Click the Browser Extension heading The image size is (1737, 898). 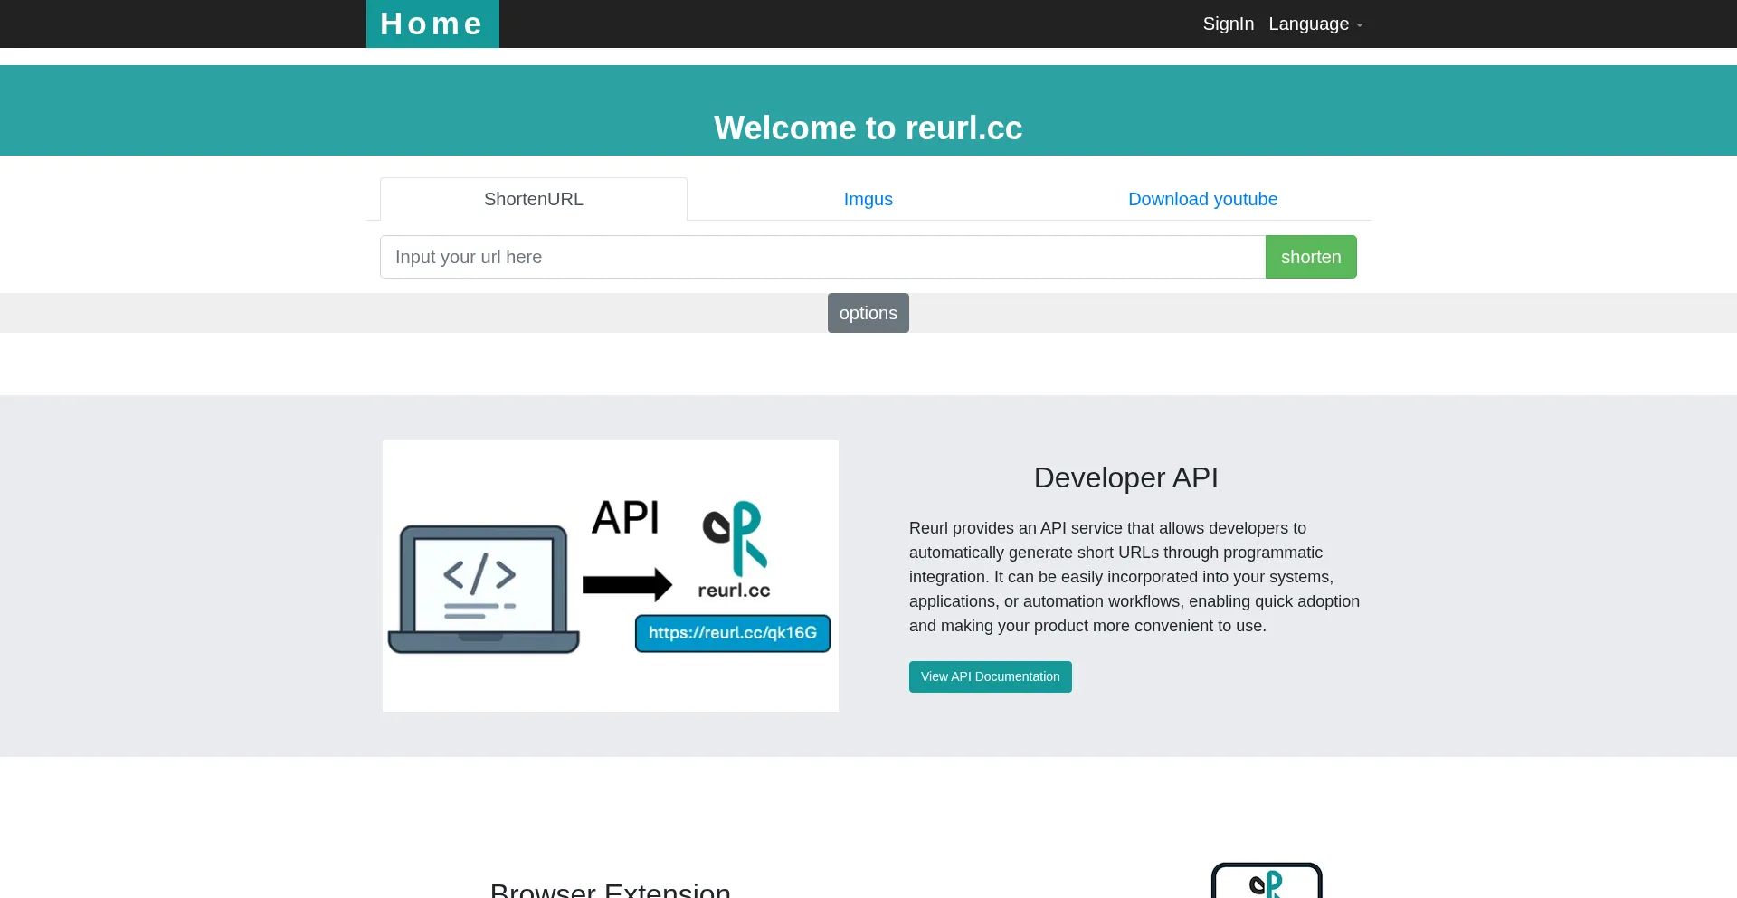611,890
